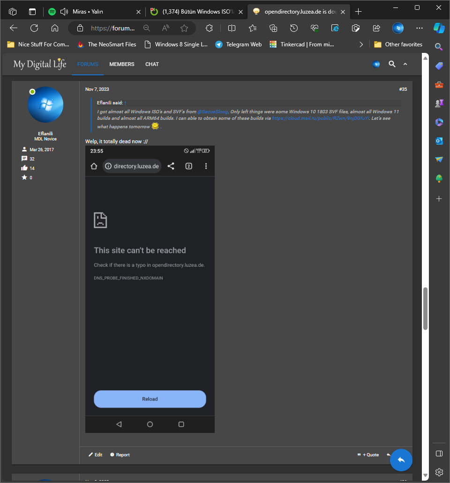Screen dimensions: 450x483
Task: Open the cloud.mail.ru quoted link
Action: [x=320, y=118]
